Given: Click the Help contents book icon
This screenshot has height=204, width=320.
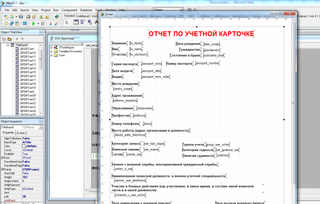Looking at the screenshot, I should click(57, 17).
